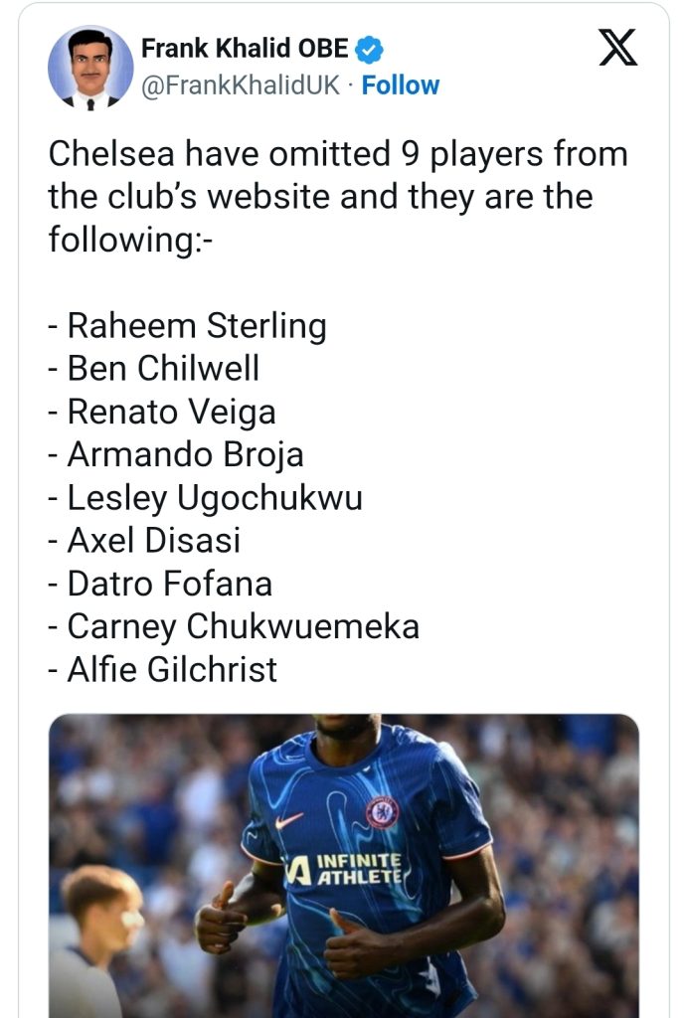Open Frank Khalid's profile avatar
Image resolution: width=688 pixels, height=1018 pixels.
(90, 68)
